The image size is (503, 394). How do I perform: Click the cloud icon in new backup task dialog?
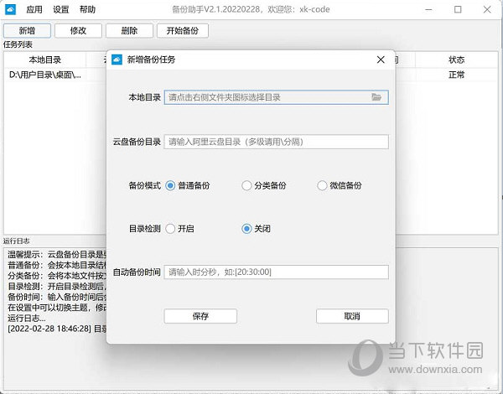117,60
